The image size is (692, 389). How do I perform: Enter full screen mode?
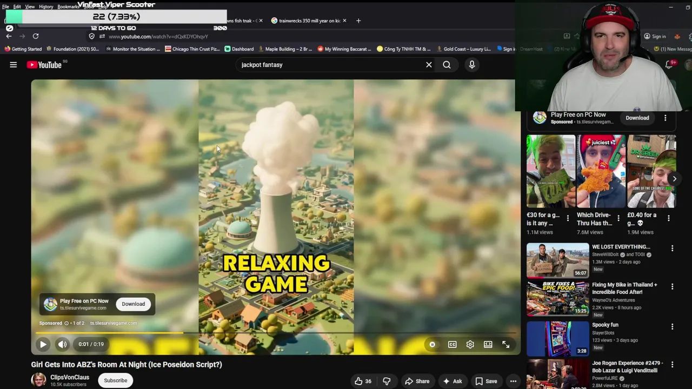[506, 344]
